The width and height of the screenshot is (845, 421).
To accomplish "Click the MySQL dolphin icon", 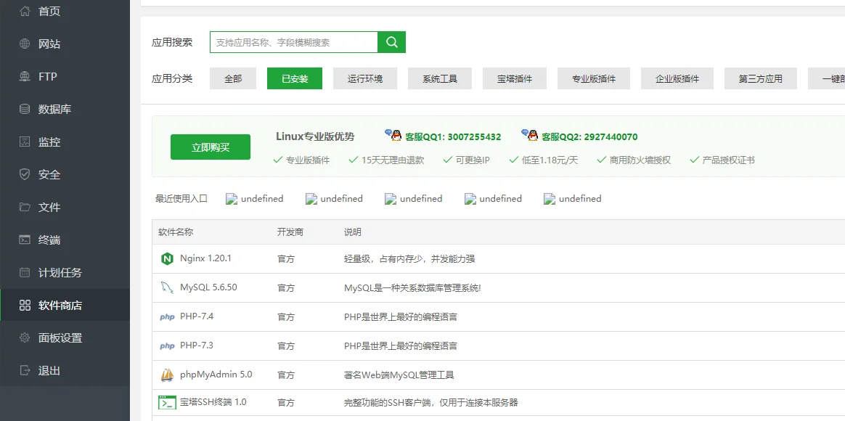I will [x=167, y=288].
